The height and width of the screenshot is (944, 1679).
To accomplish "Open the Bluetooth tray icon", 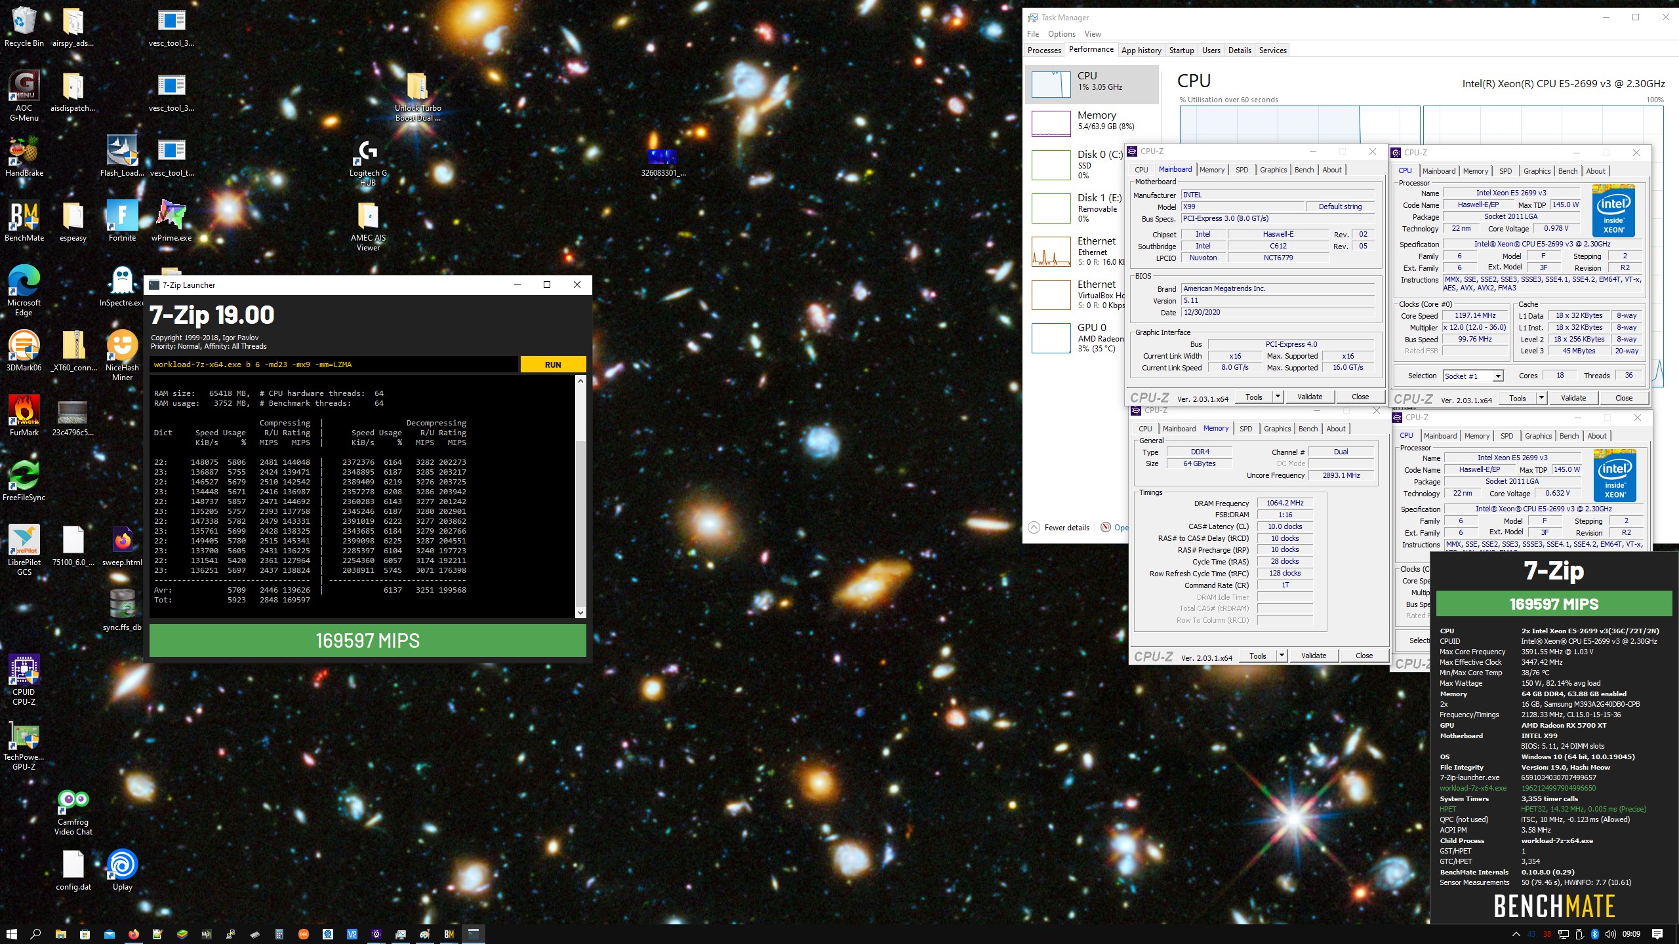I will coord(1594,934).
